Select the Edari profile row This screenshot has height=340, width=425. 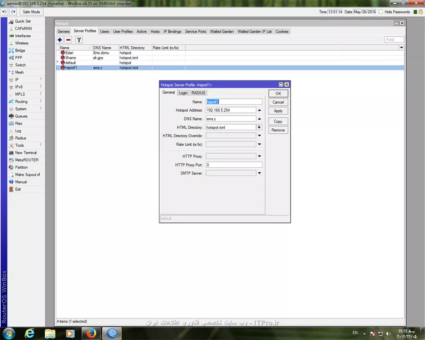coord(230,53)
